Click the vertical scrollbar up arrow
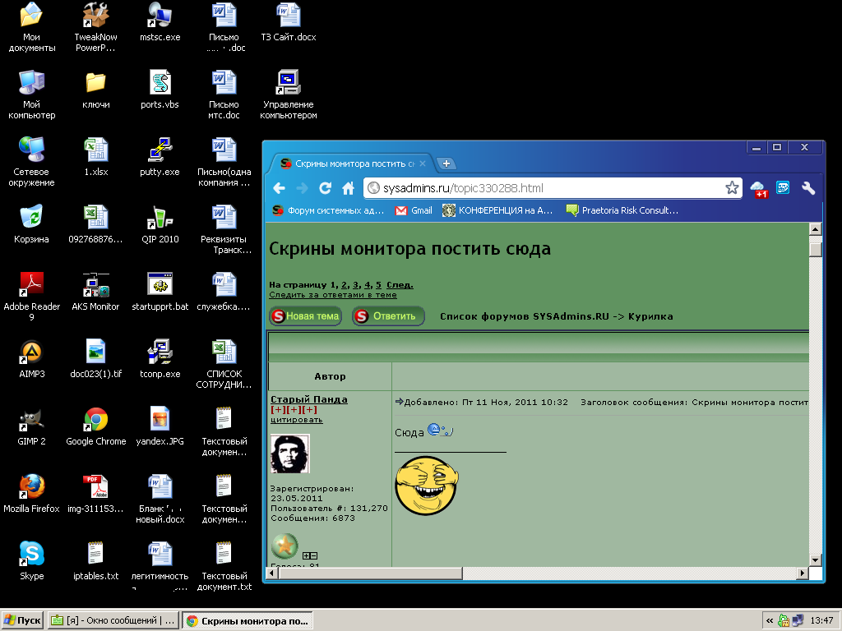 (815, 229)
